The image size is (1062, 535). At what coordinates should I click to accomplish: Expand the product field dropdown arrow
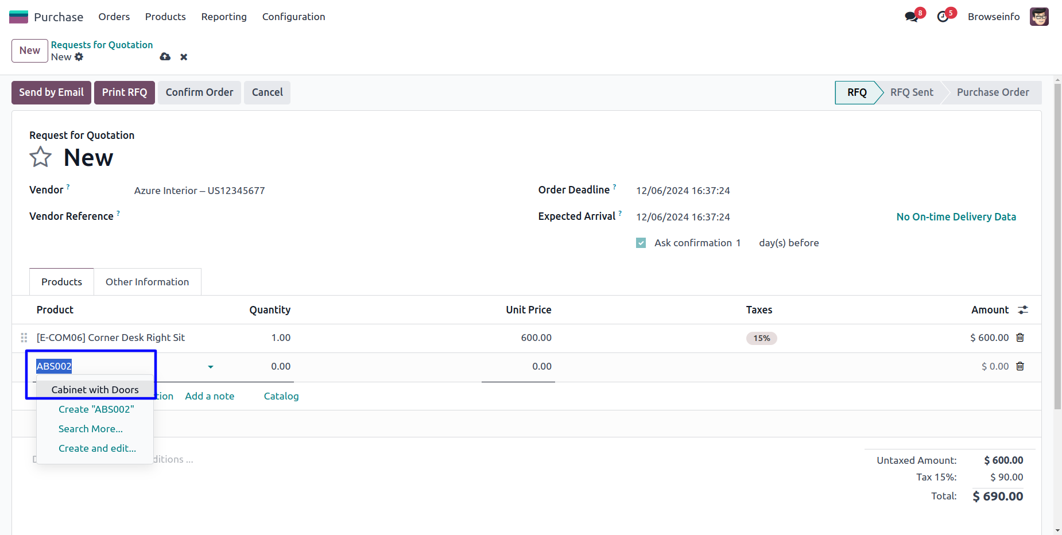pyautogui.click(x=211, y=367)
